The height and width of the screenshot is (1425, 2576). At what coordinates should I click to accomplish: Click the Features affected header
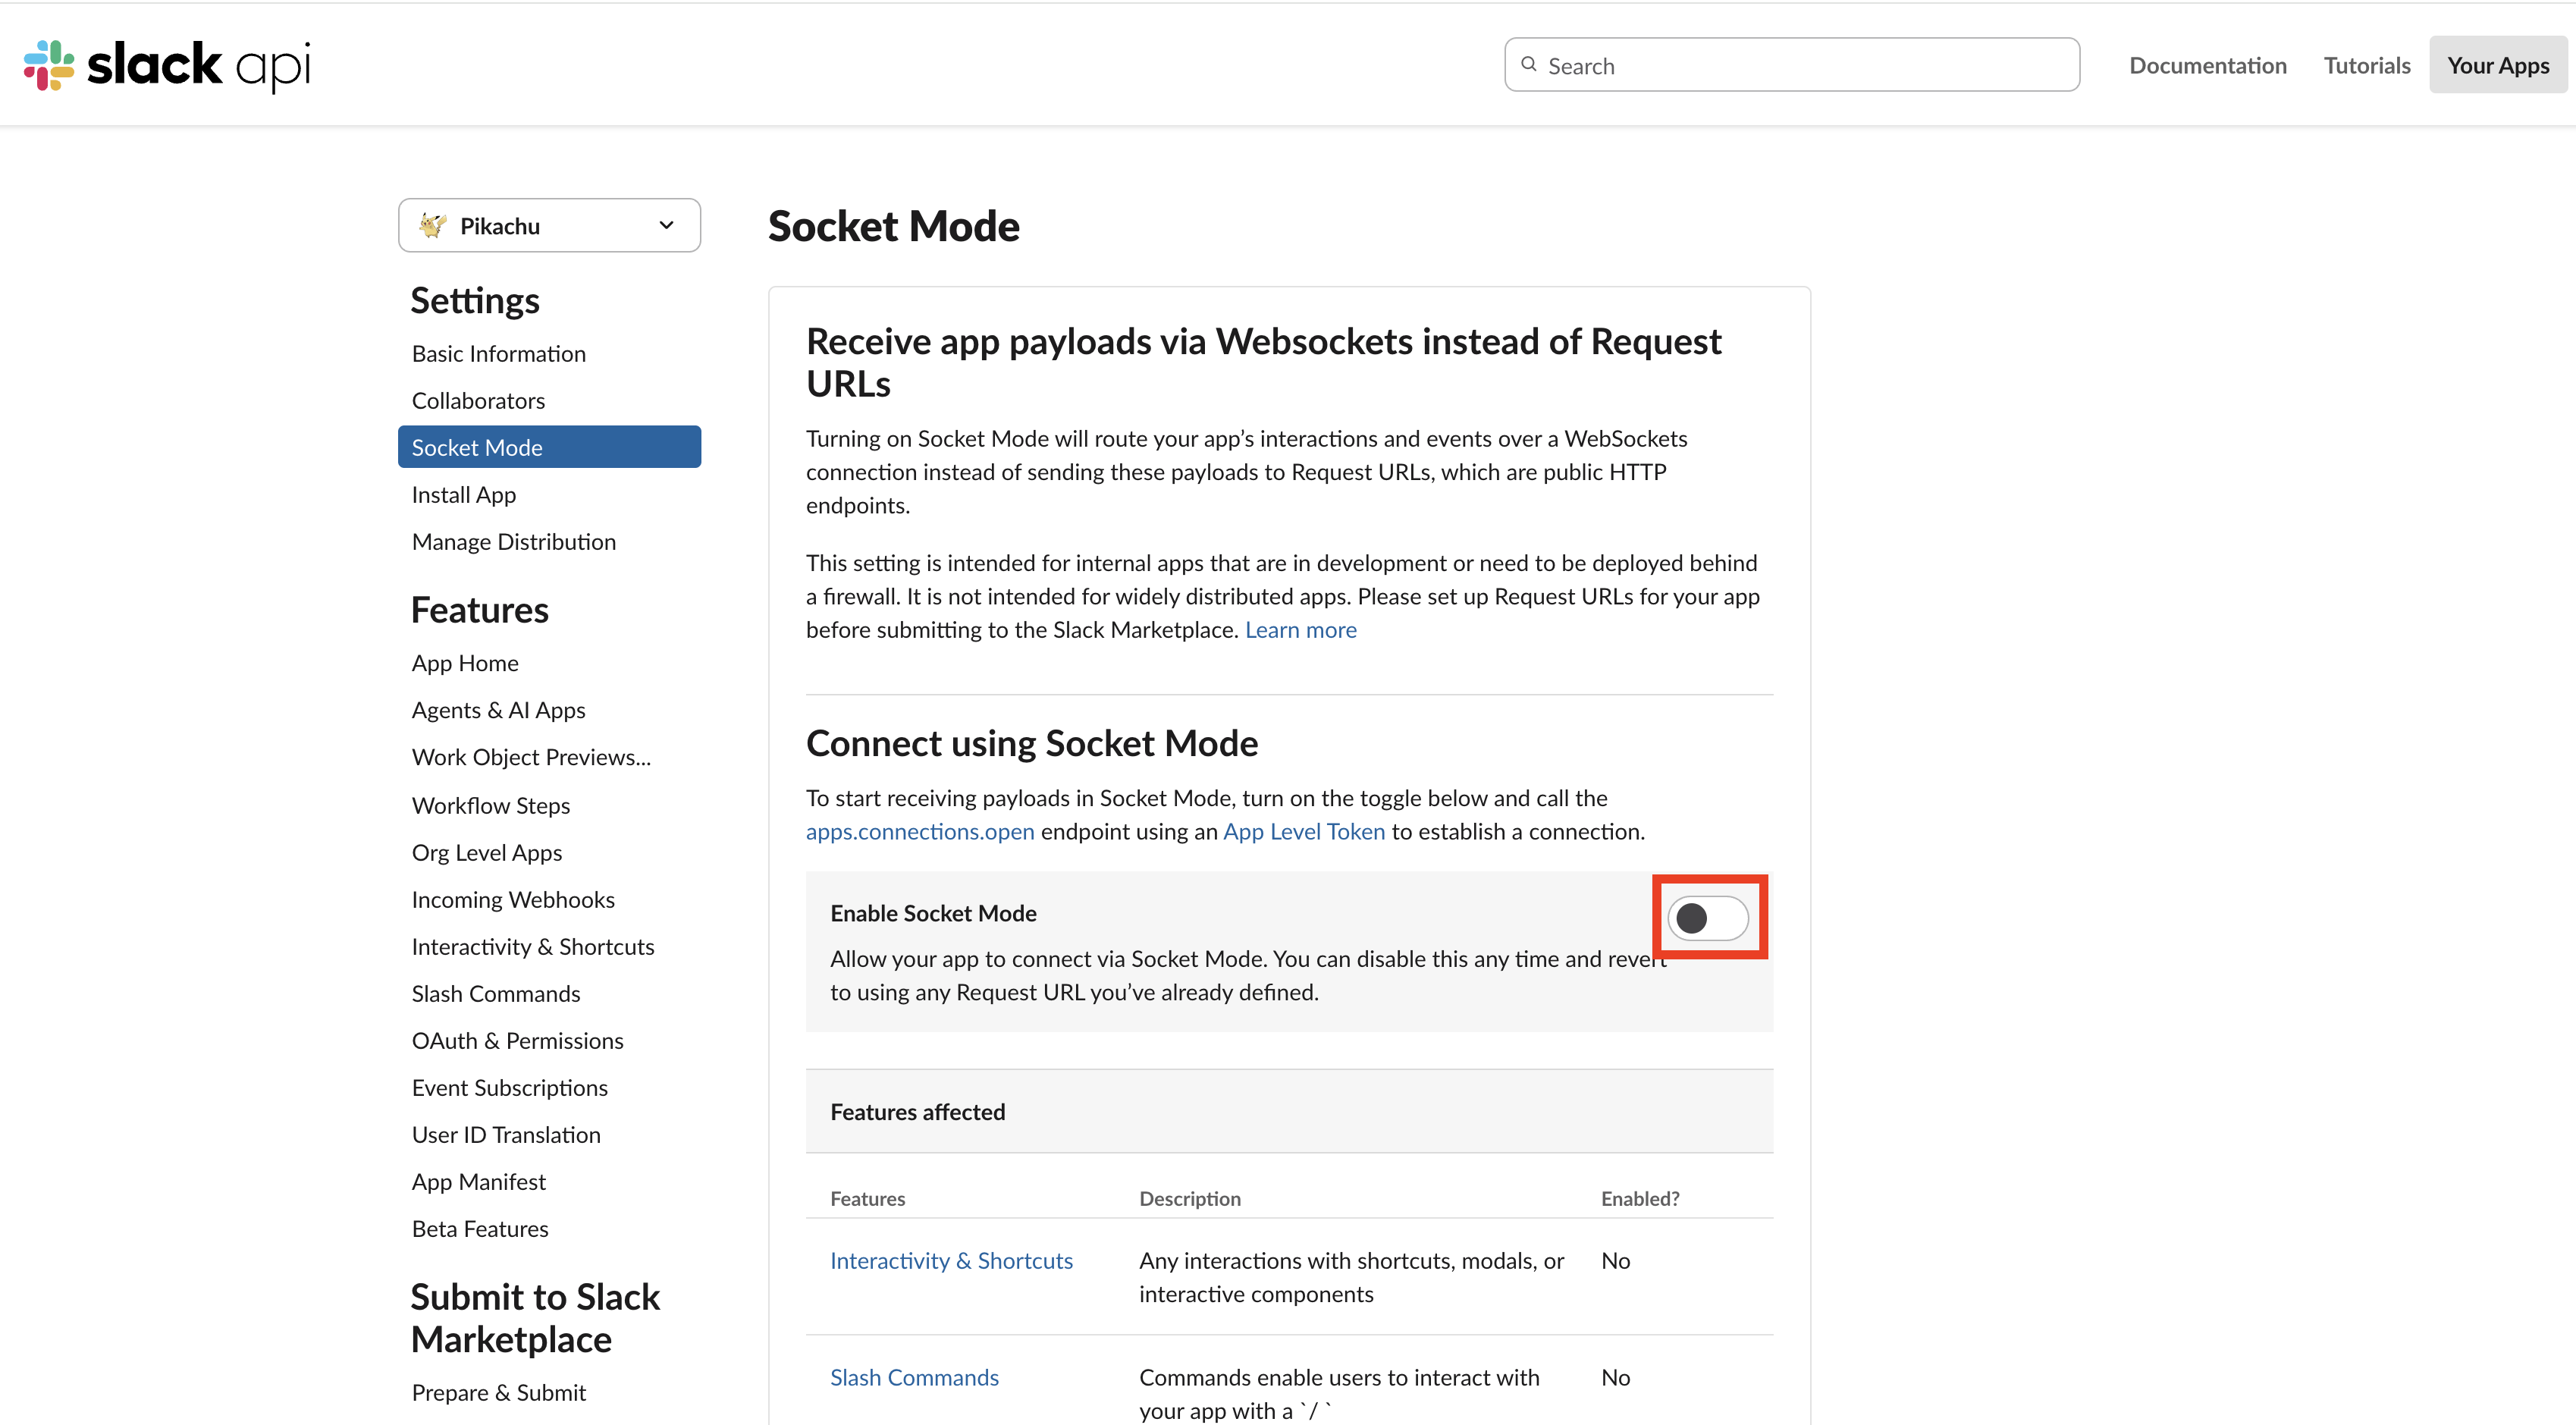[x=918, y=1111]
